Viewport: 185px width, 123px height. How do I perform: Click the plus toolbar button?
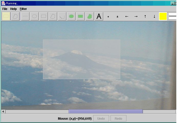click(108, 17)
